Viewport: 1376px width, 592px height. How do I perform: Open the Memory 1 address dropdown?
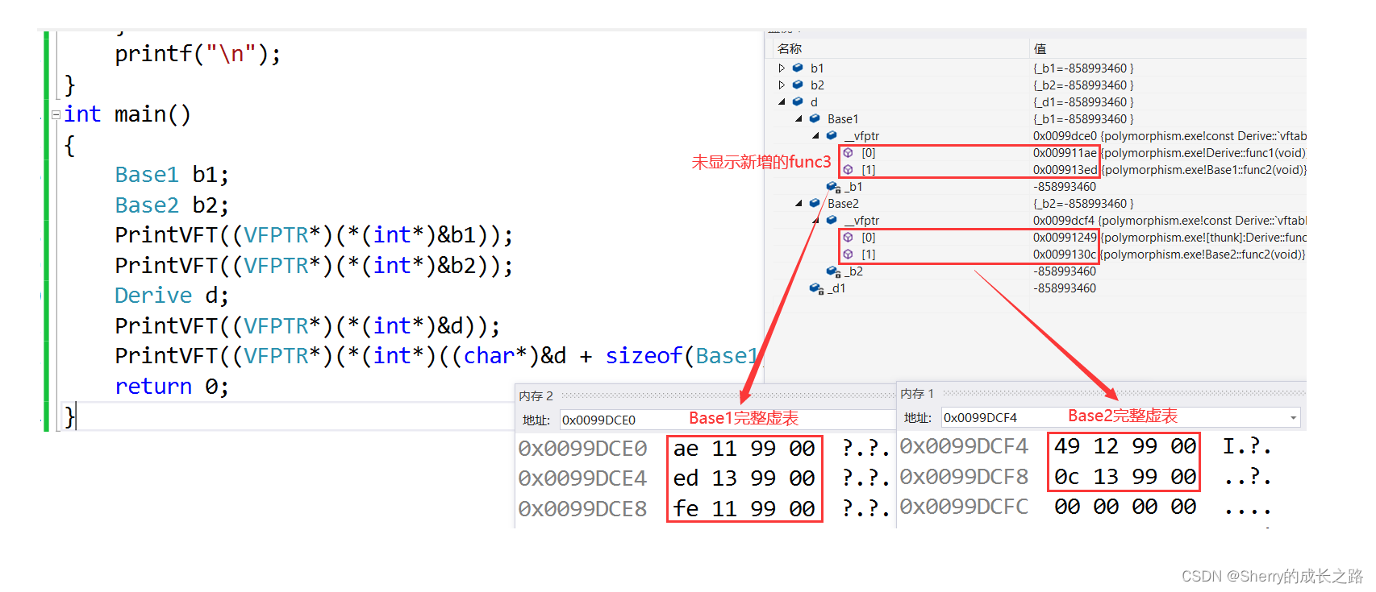point(1294,417)
